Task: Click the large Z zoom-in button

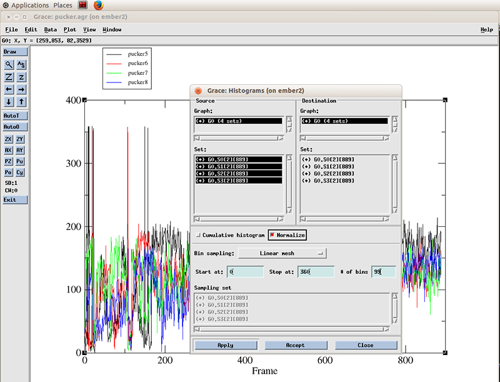Action: click(x=9, y=77)
